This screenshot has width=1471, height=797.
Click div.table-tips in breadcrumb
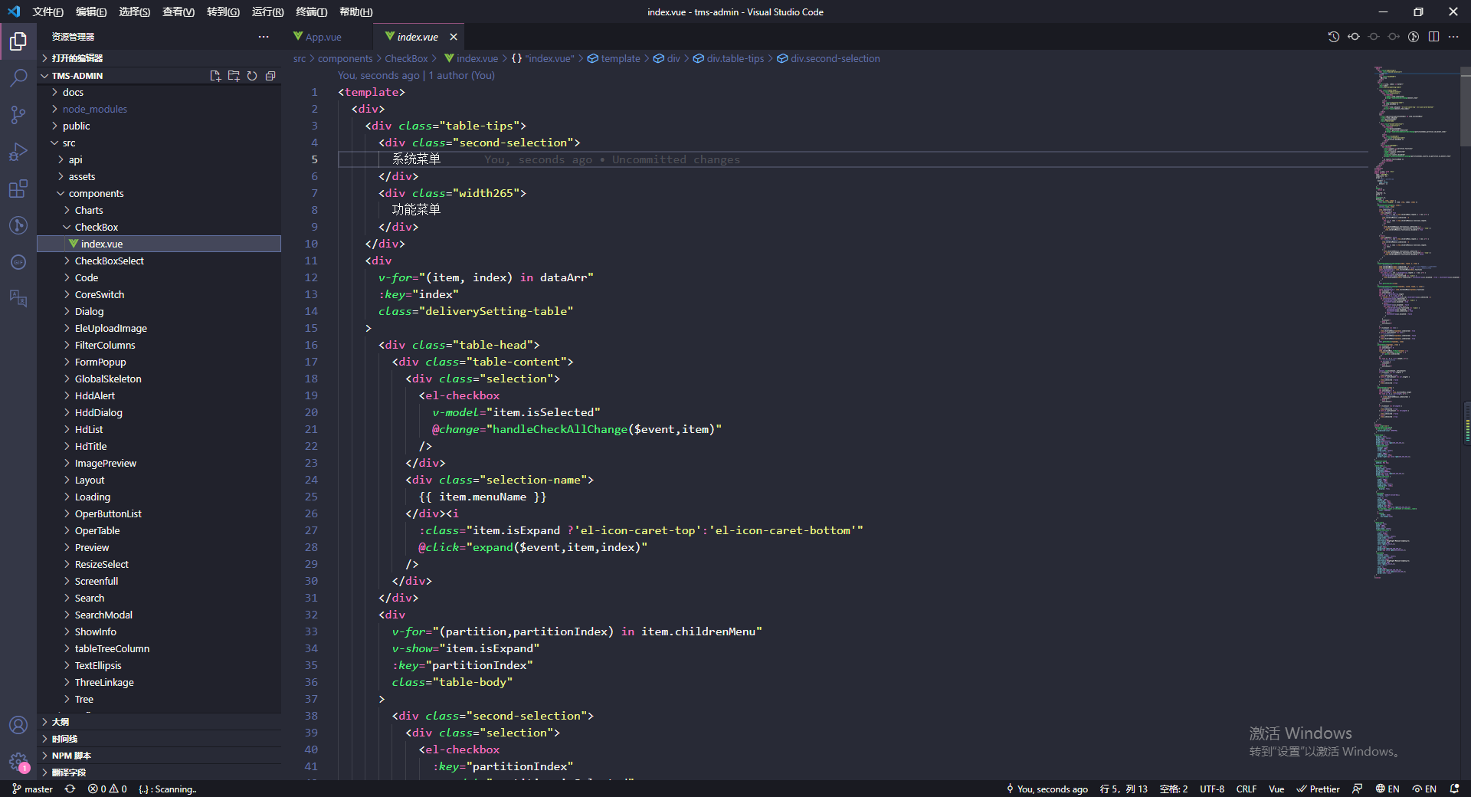pos(729,58)
